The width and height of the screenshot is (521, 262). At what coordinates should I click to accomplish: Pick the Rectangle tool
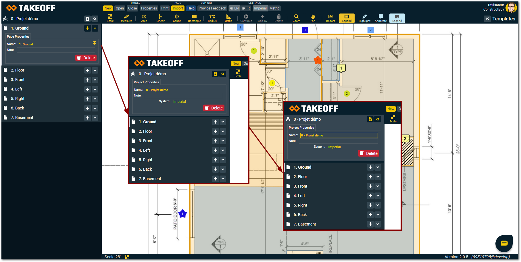tap(194, 18)
